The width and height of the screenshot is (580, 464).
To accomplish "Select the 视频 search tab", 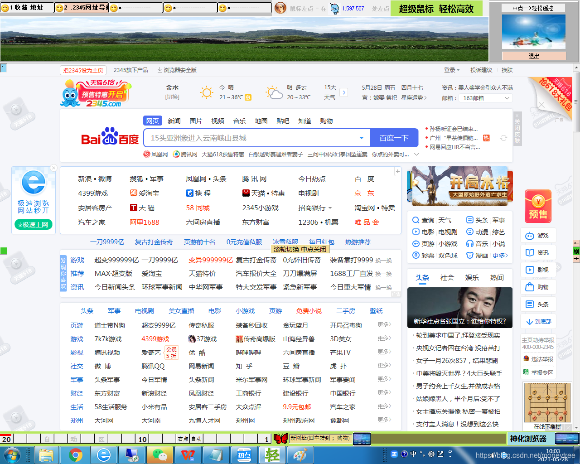I will [x=217, y=121].
